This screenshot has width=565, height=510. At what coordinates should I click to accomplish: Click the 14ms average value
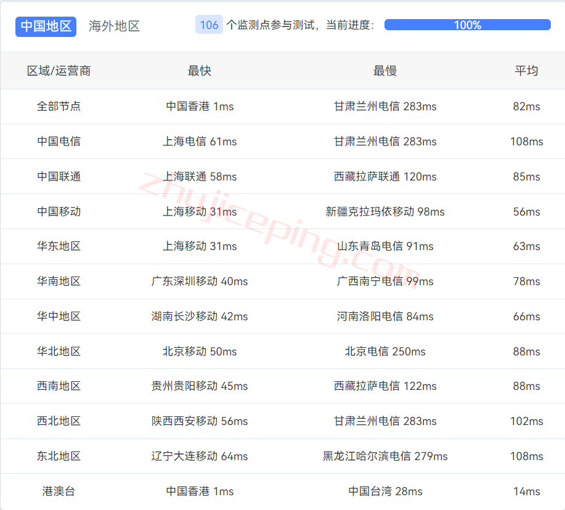526,491
